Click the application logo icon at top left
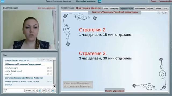The image size is (172, 96). pyautogui.click(x=3, y=1)
